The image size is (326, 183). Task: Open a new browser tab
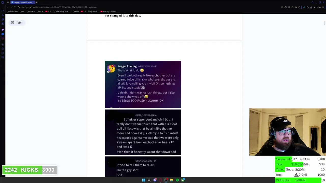[x=36, y=2]
